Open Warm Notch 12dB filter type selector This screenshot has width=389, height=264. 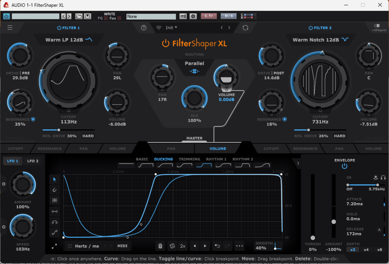click(x=320, y=40)
